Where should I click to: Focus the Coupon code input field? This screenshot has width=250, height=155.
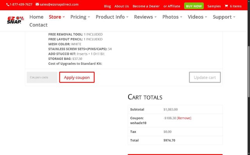pyautogui.click(x=42, y=77)
